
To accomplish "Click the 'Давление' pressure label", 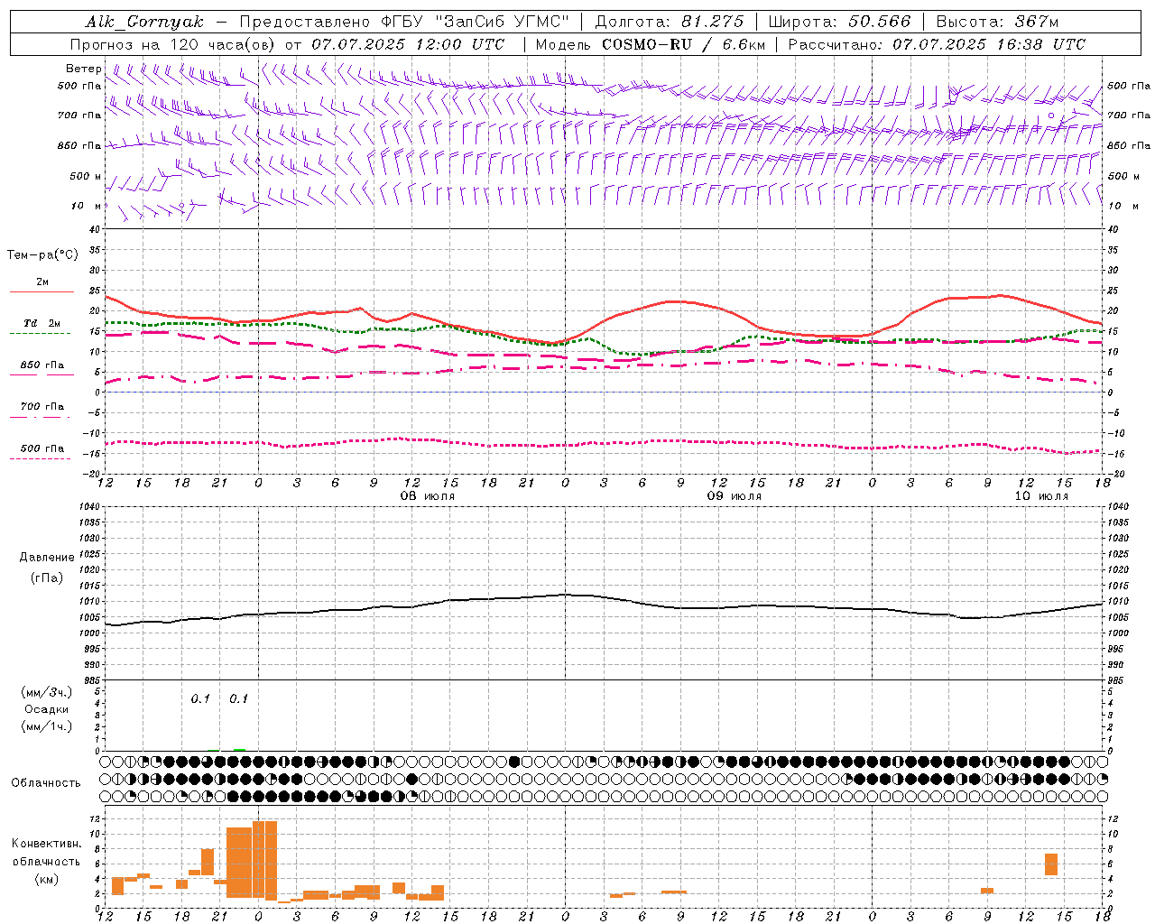I will pyautogui.click(x=47, y=558).
